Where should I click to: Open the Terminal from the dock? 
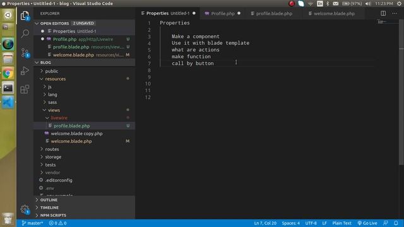tap(8, 88)
